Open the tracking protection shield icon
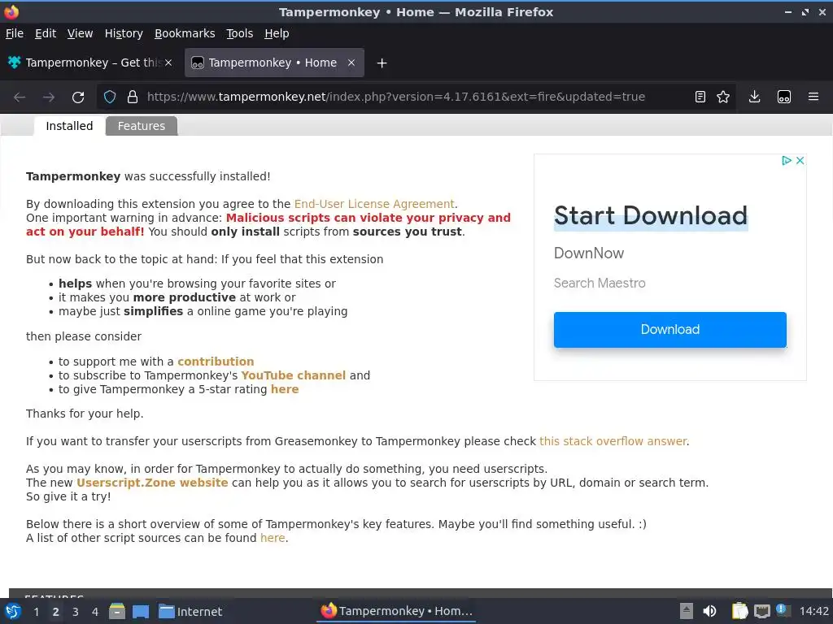The width and height of the screenshot is (833, 624). pyautogui.click(x=110, y=97)
